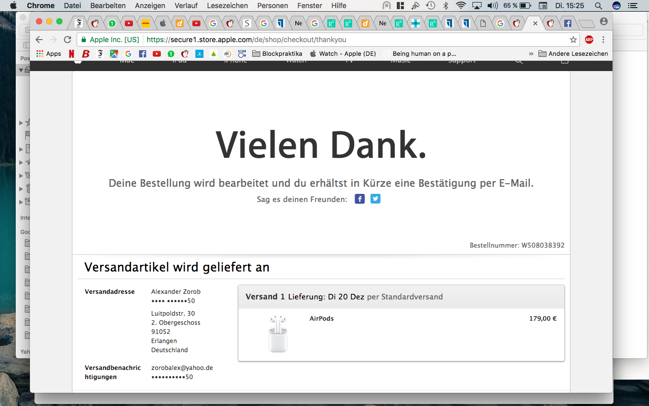Open the Time Machine status icon
649x406 pixels.
click(x=430, y=6)
